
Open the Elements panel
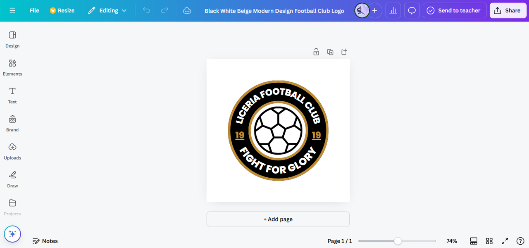click(x=12, y=68)
